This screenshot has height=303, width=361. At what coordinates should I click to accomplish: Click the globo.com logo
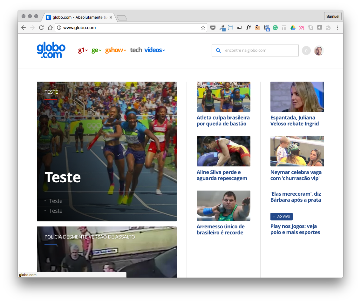click(x=51, y=50)
